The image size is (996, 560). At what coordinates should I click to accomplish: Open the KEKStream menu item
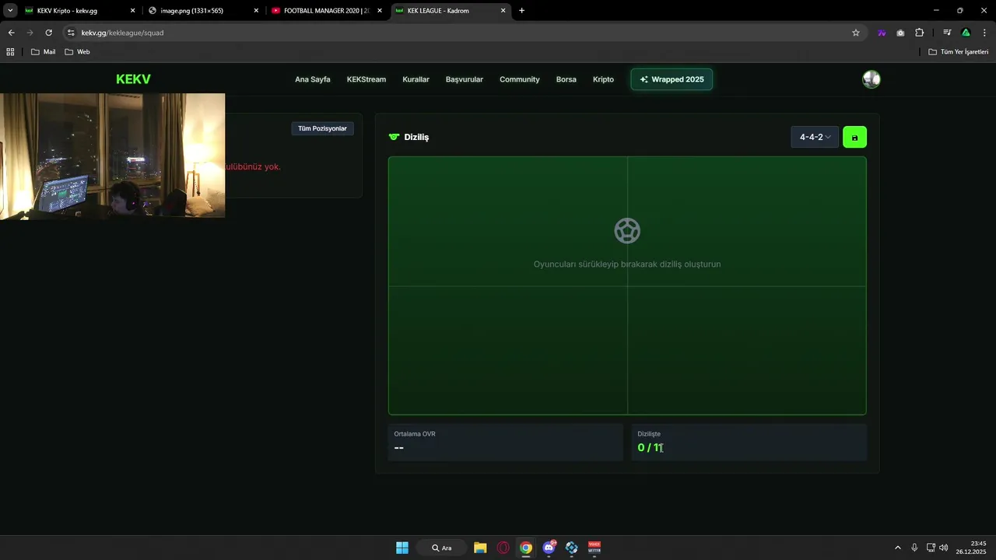point(366,79)
